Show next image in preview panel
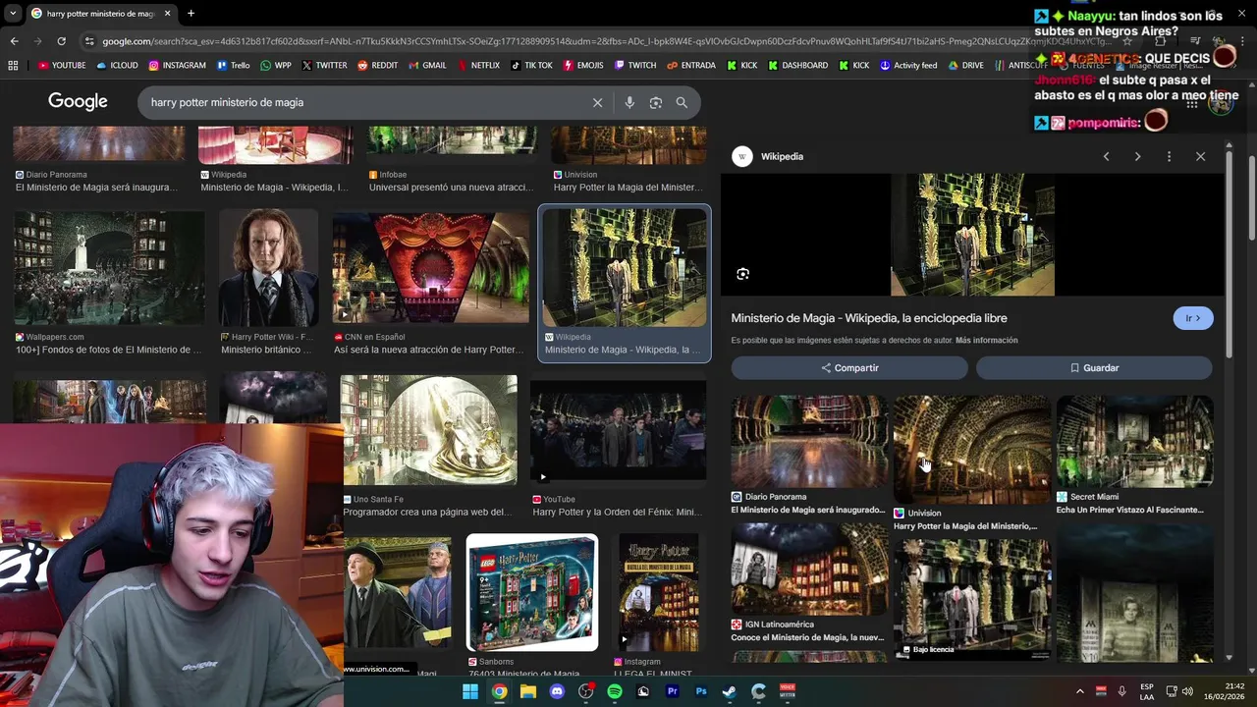 point(1137,156)
